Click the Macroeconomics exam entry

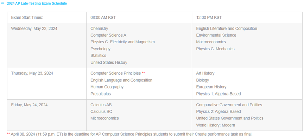[211, 42]
